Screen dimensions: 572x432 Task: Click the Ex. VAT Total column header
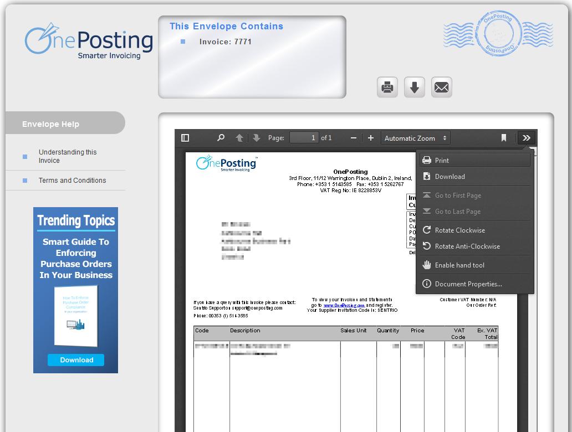[487, 333]
